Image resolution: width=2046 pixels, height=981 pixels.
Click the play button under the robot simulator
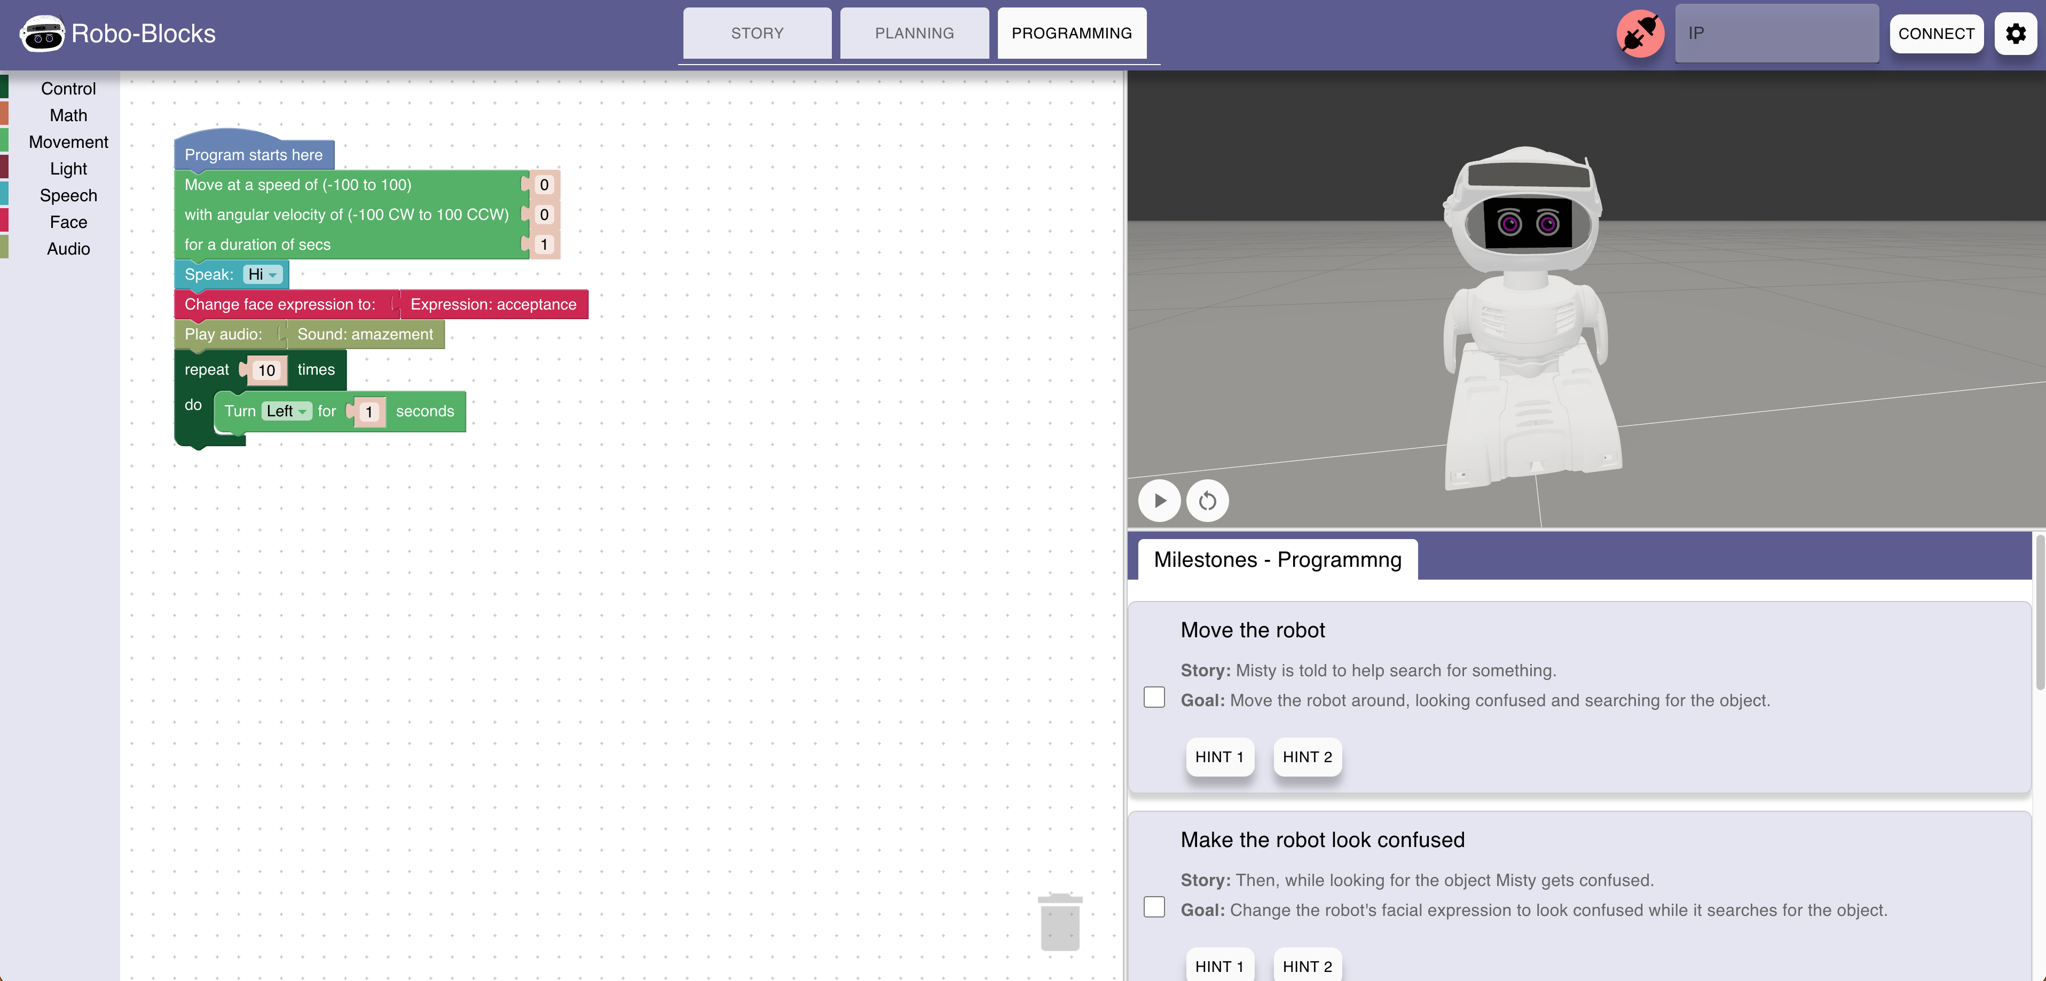(x=1159, y=501)
